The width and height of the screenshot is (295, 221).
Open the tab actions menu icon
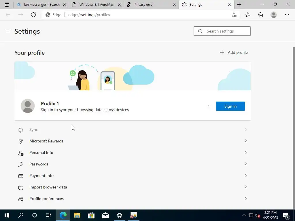click(x=7, y=5)
